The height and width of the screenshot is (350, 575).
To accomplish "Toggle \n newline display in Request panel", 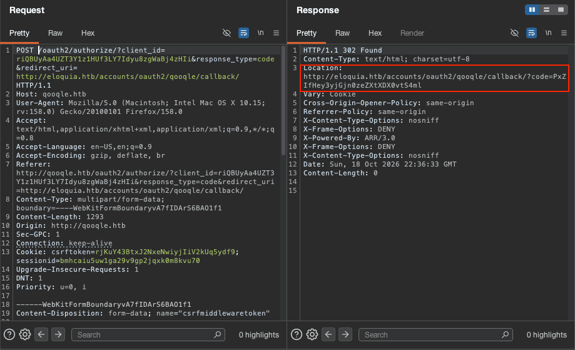I will [260, 33].
